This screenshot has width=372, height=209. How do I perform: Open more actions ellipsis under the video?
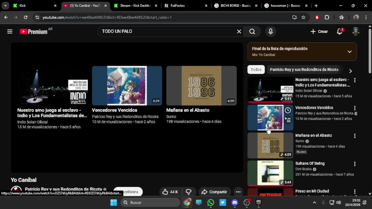pos(238,192)
